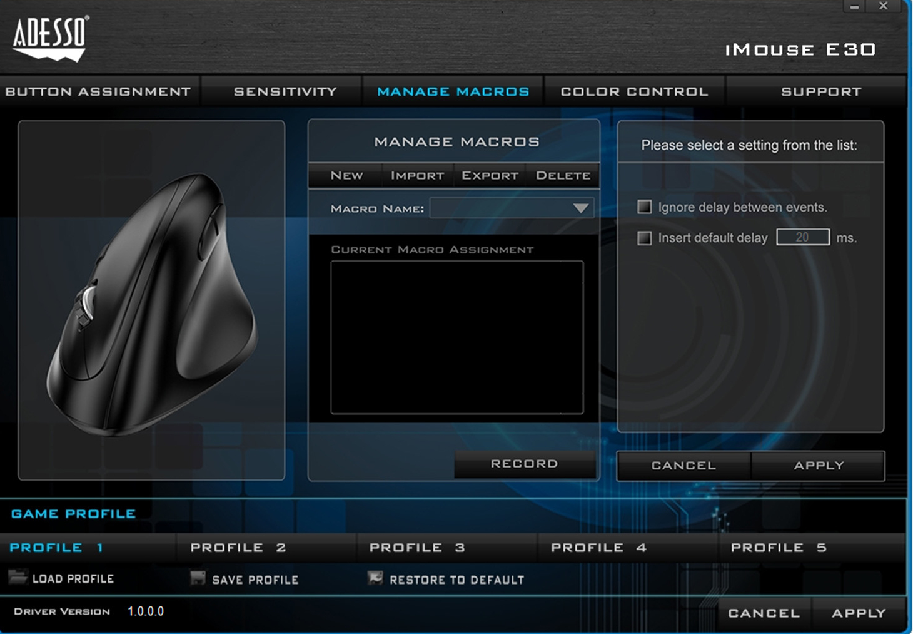This screenshot has width=913, height=634.
Task: Click the Save Profile disk icon
Action: (198, 578)
